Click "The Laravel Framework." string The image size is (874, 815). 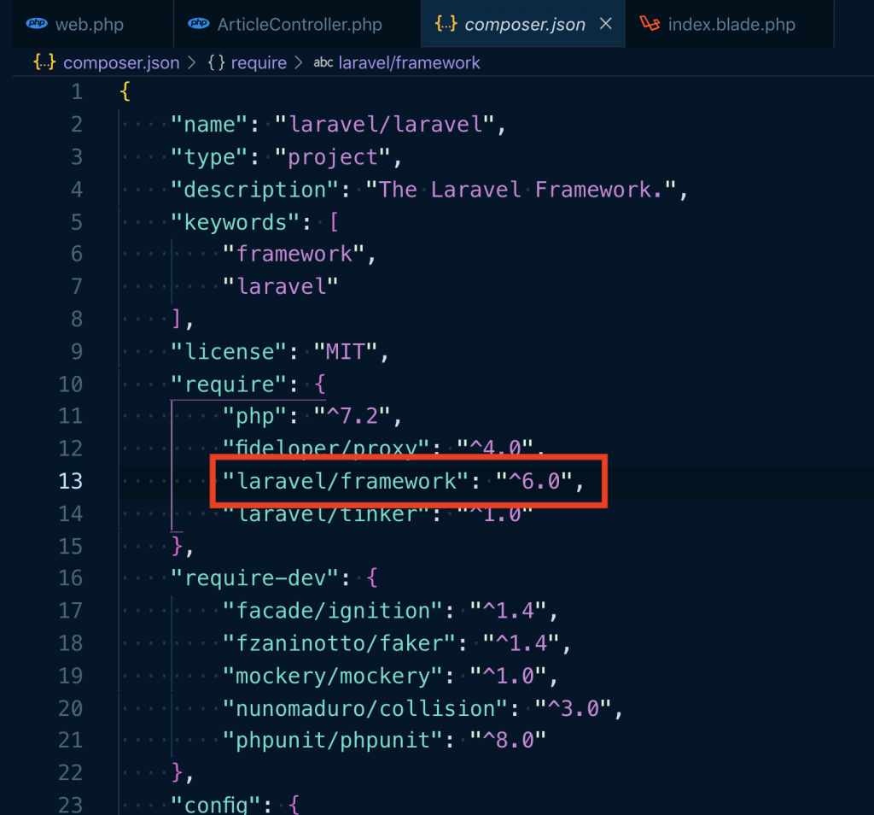[521, 190]
